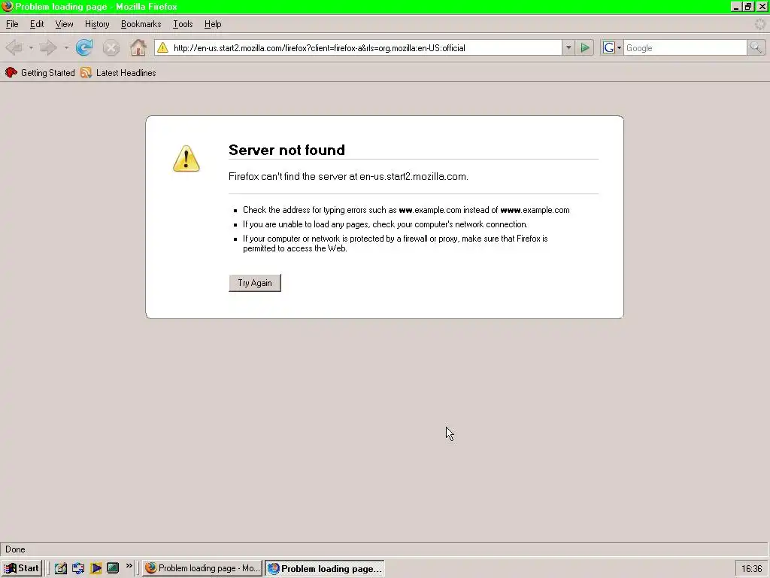The width and height of the screenshot is (770, 578).
Task: Open the Bookmarks menu
Action: click(x=141, y=24)
